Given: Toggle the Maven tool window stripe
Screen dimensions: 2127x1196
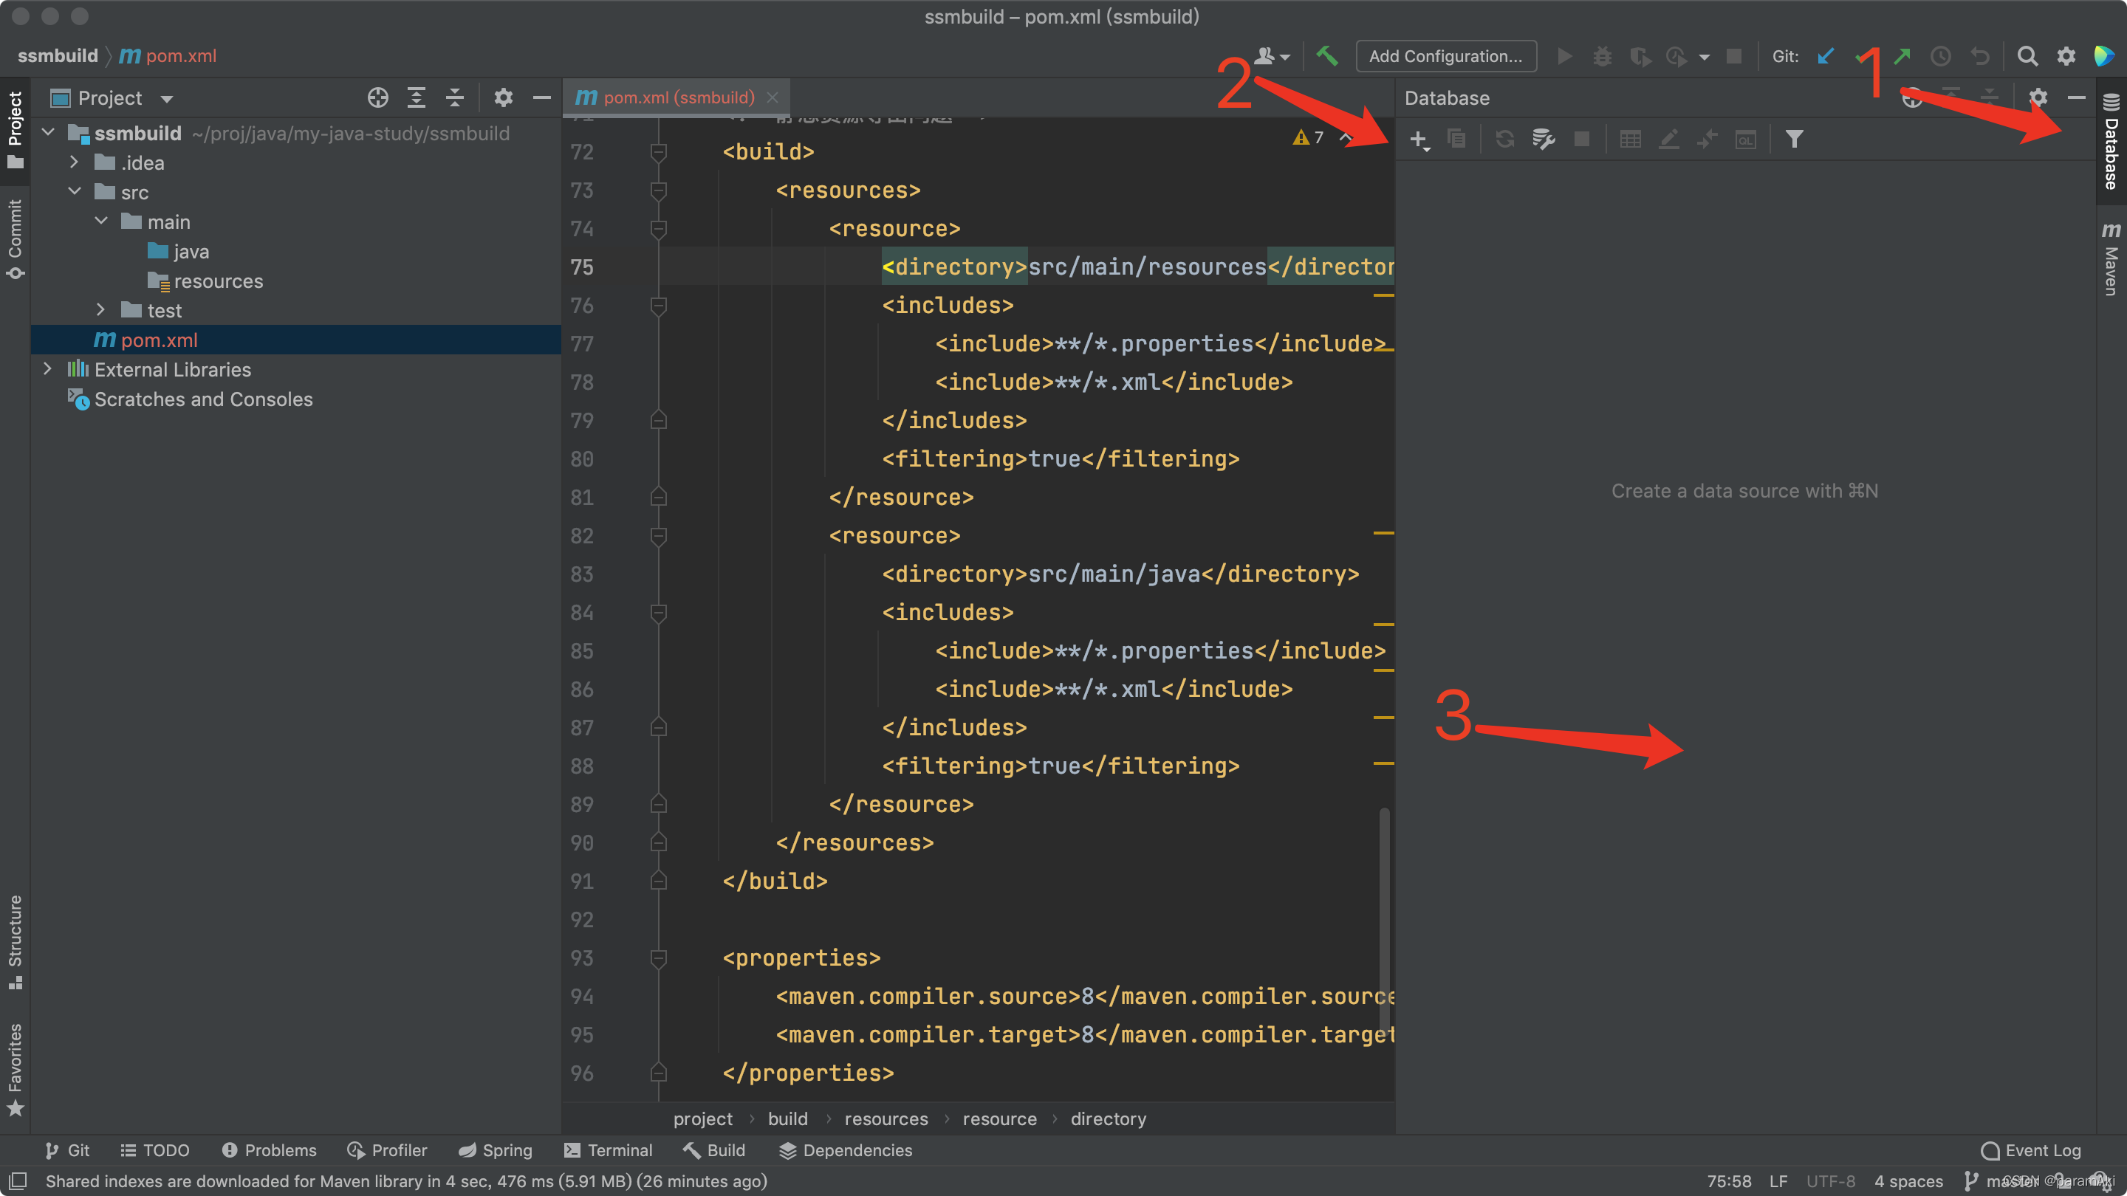Looking at the screenshot, I should pyautogui.click(x=2111, y=258).
